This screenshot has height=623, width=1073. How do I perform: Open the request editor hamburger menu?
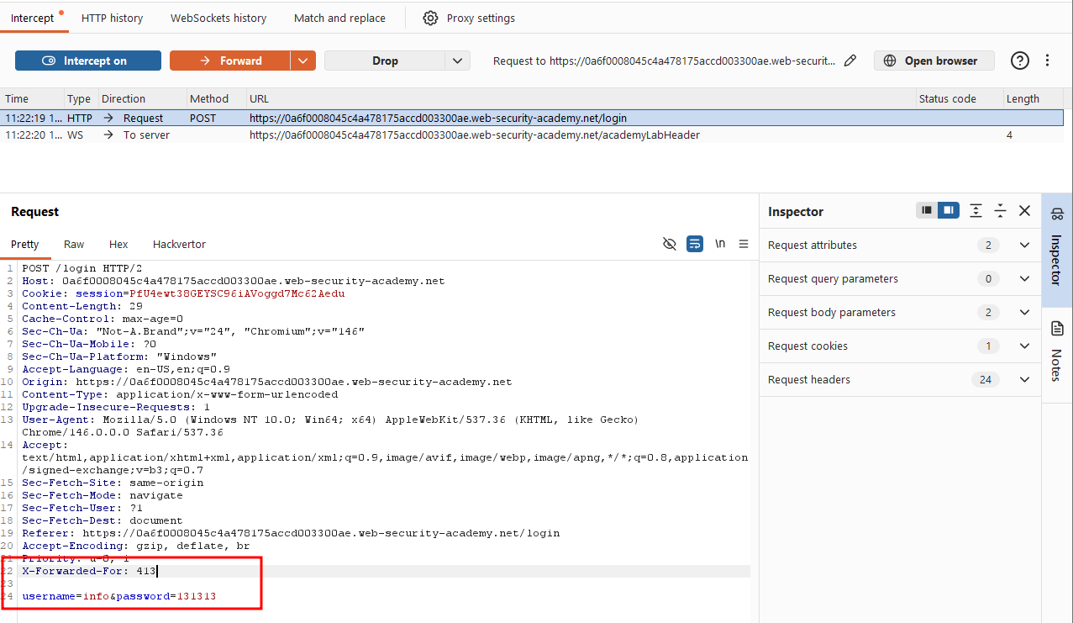point(744,244)
